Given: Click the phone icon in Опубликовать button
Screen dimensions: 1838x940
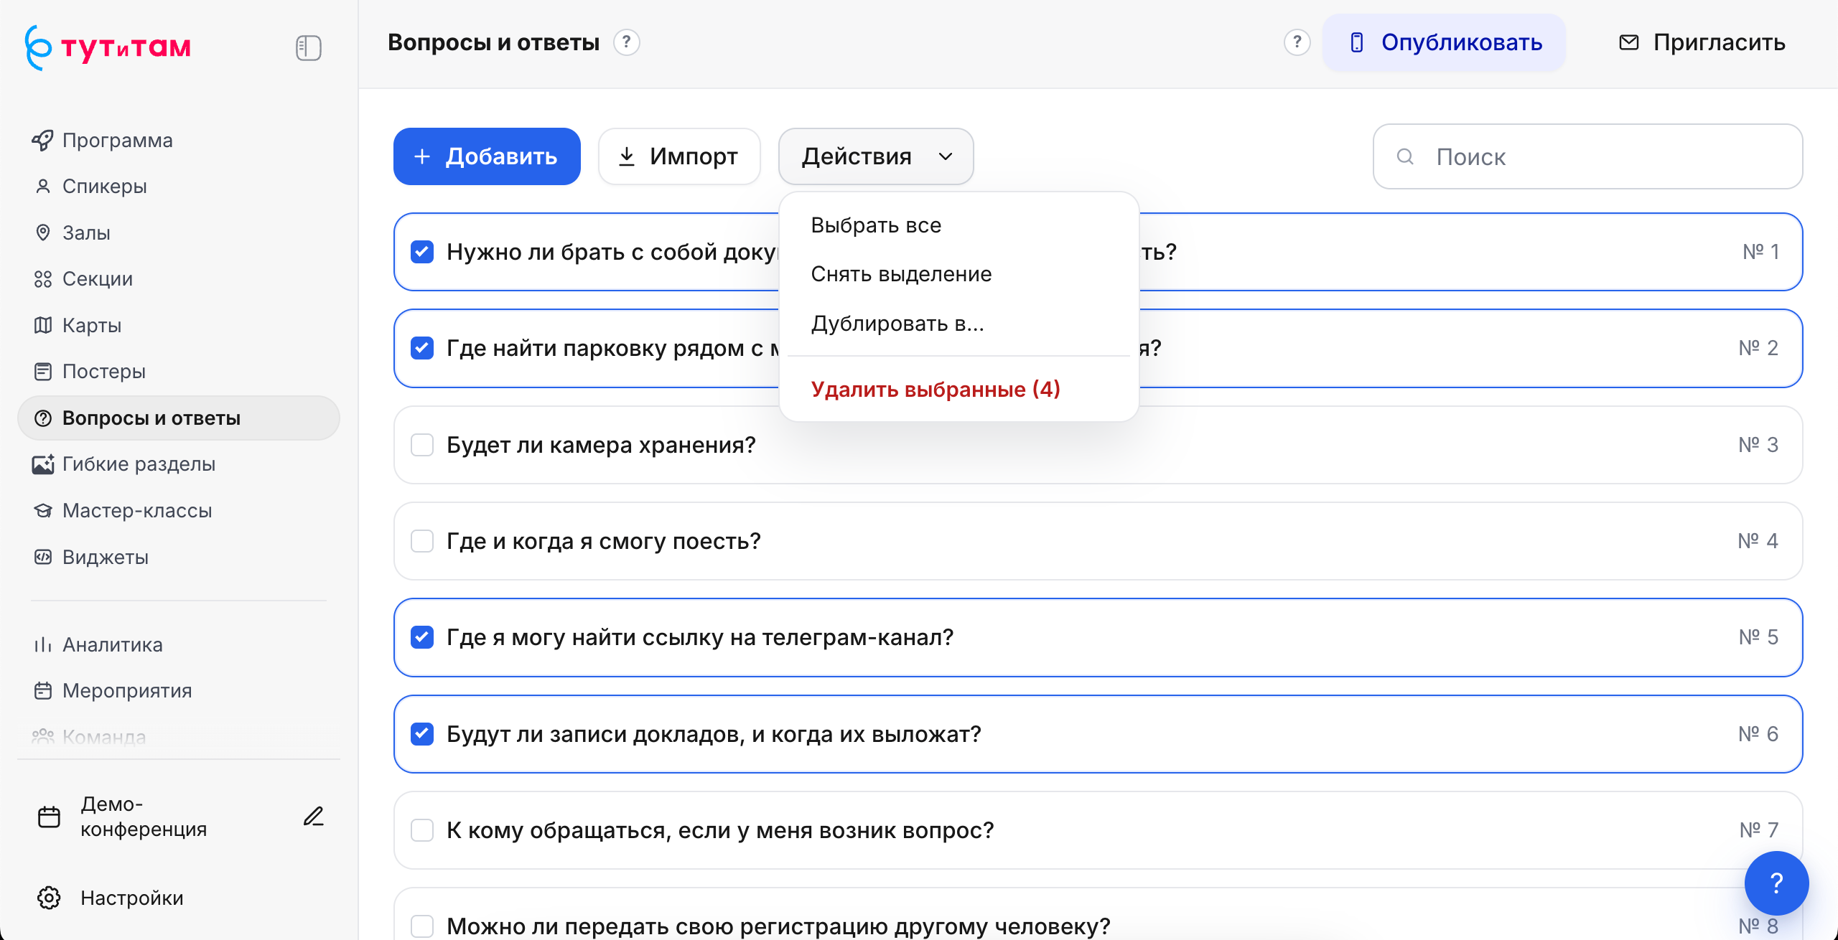Looking at the screenshot, I should [x=1357, y=42].
